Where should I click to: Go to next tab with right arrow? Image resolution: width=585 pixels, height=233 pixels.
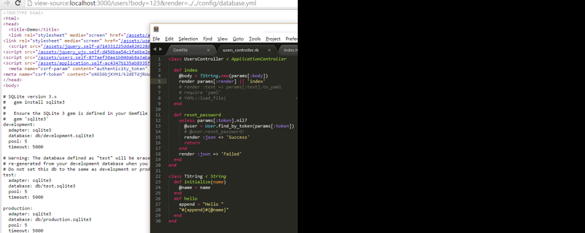tap(161, 49)
